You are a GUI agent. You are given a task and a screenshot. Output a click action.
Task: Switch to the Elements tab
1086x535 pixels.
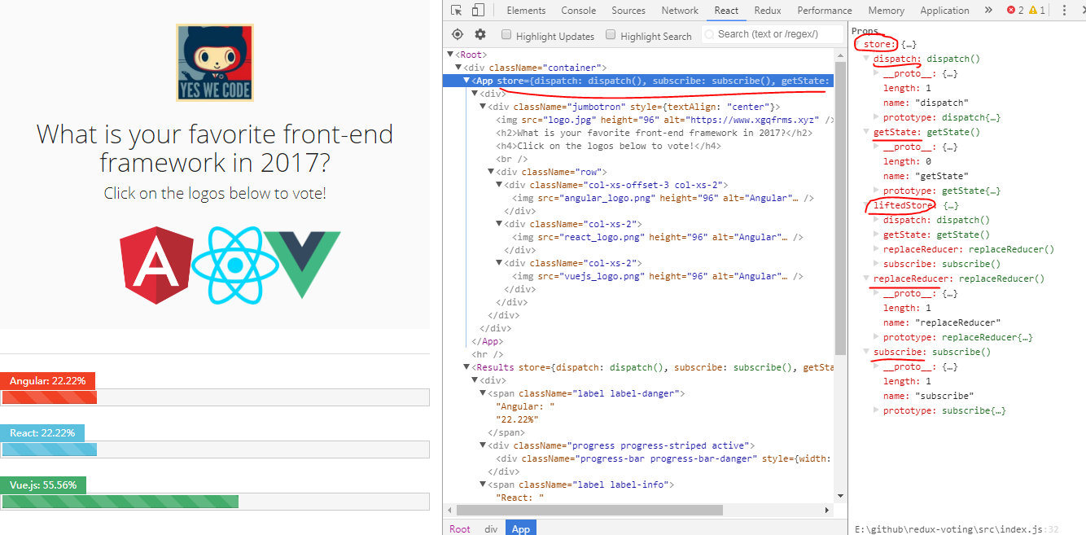(x=526, y=11)
